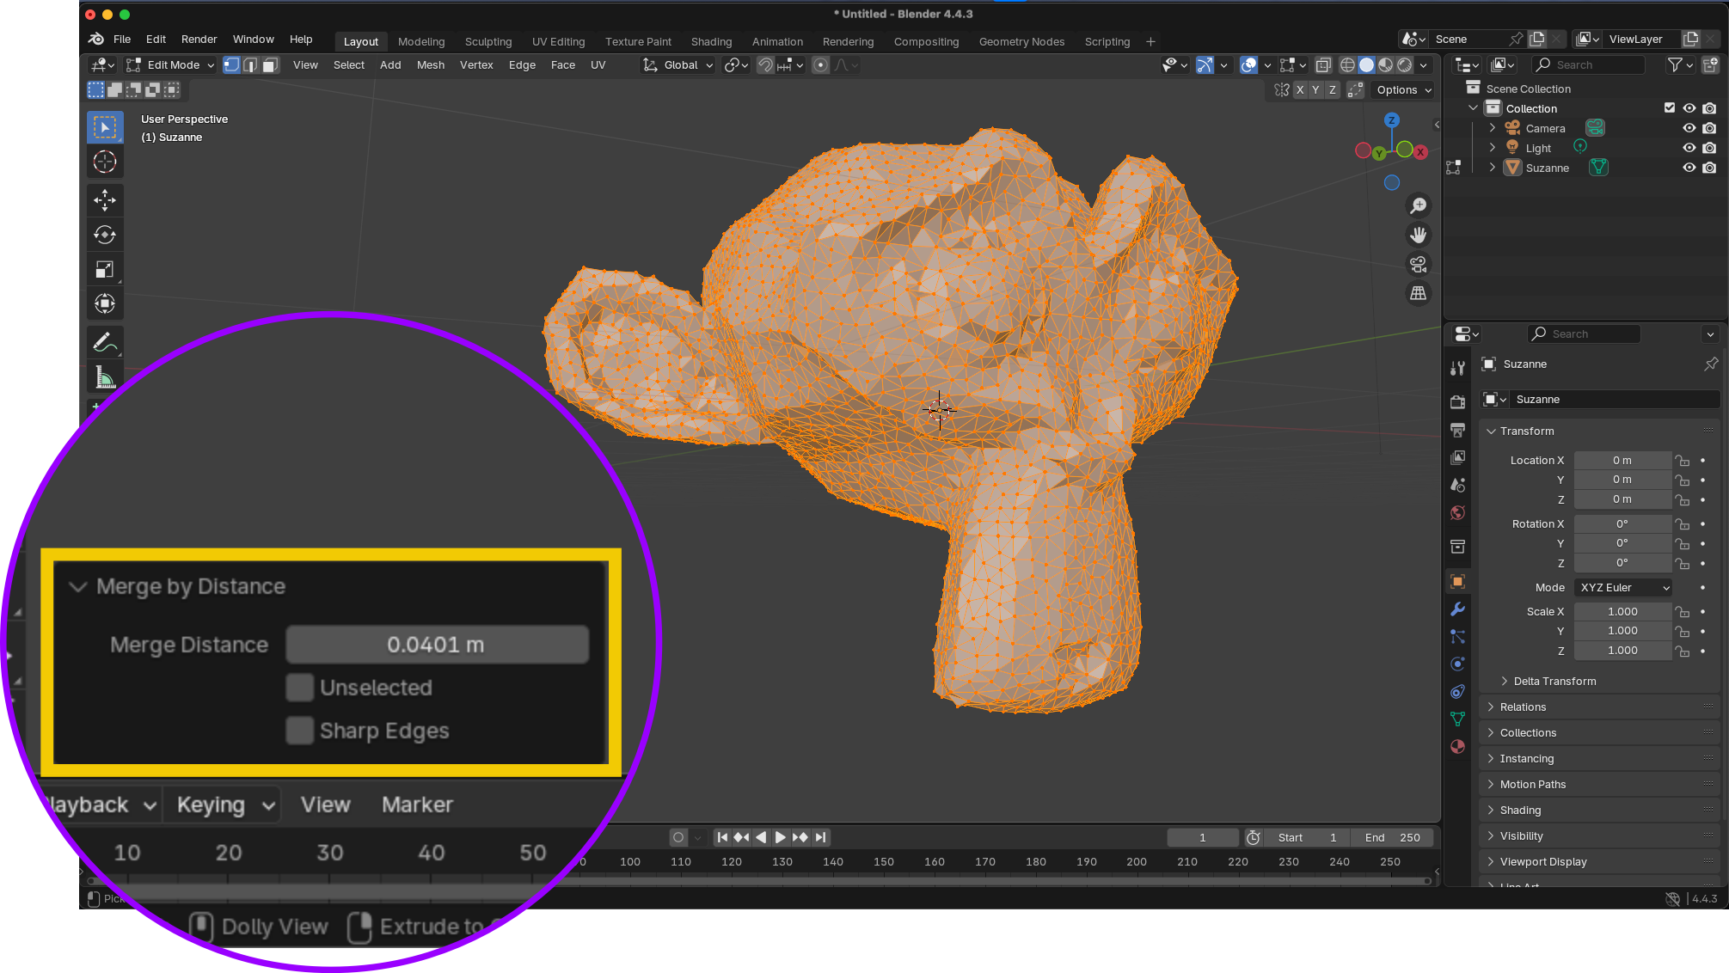Switch to the UV Editing workspace tab
Screen dimensions: 1729x973
pyautogui.click(x=558, y=41)
